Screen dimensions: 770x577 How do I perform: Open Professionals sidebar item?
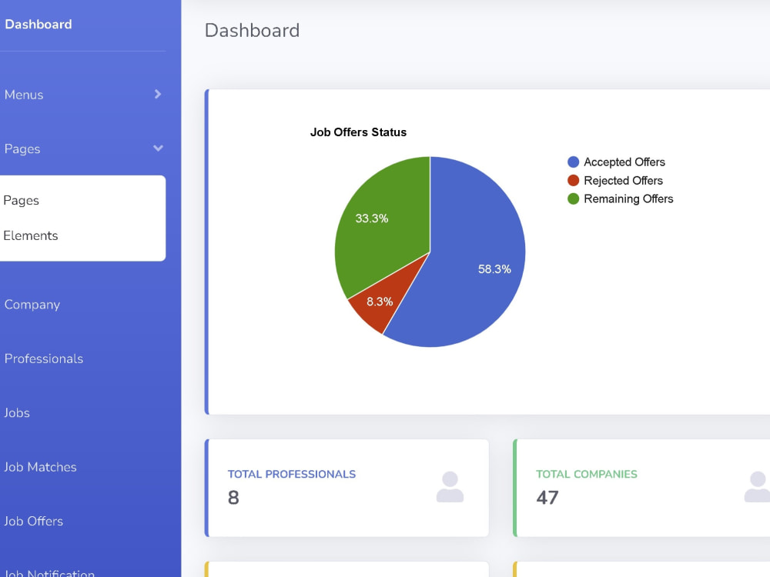pos(44,359)
